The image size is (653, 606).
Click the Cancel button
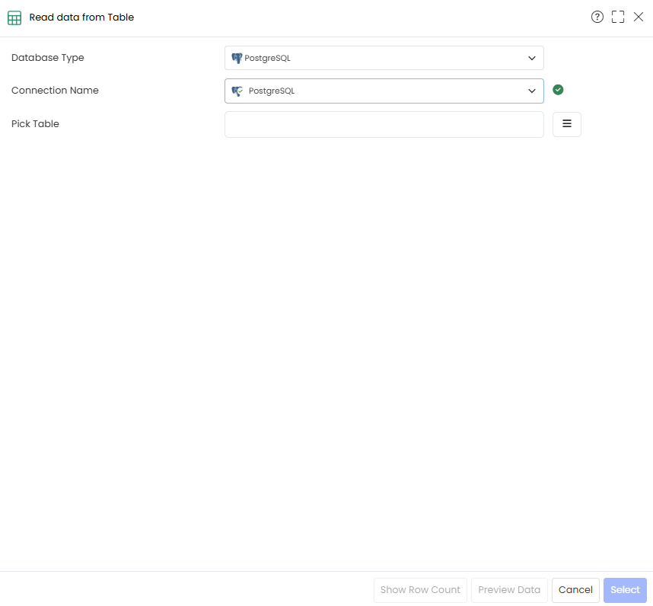(x=575, y=590)
